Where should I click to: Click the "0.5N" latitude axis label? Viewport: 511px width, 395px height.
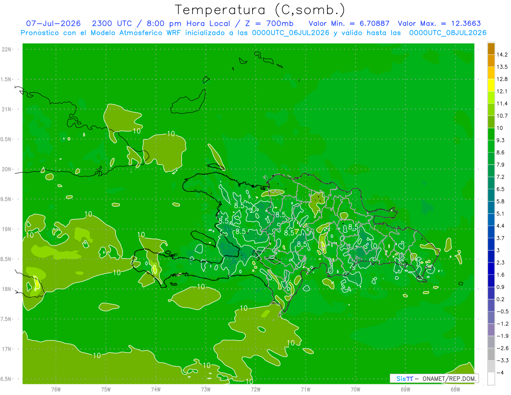click(x=6, y=139)
